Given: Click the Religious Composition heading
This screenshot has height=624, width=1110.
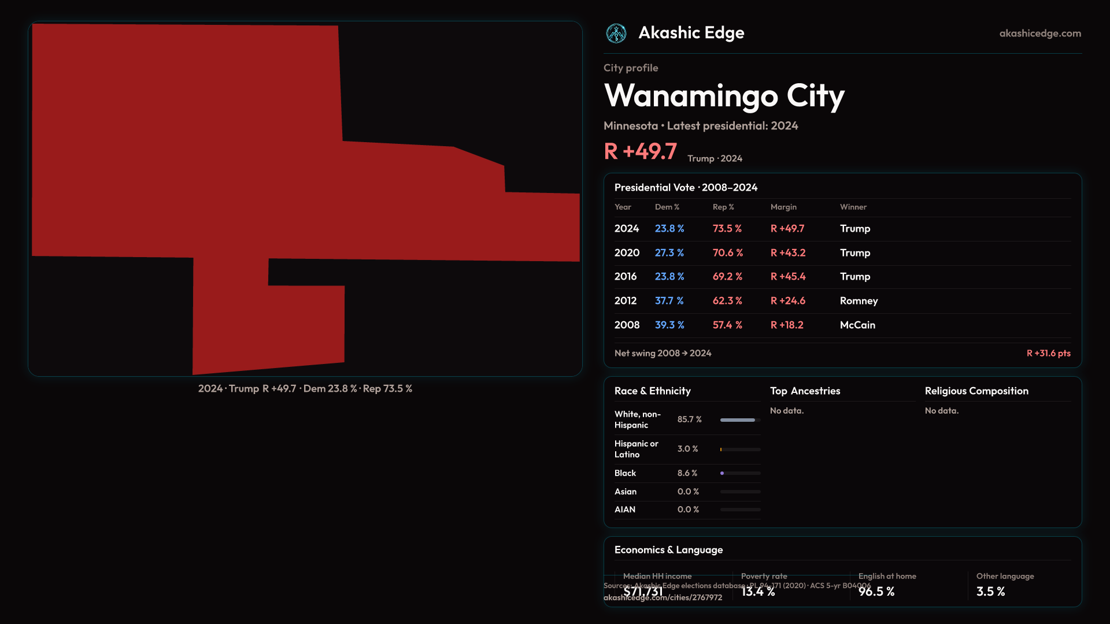Looking at the screenshot, I should click(x=976, y=391).
